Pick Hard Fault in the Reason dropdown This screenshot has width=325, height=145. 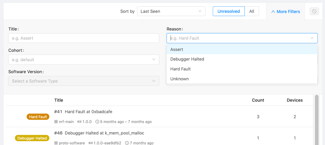pyautogui.click(x=181, y=69)
